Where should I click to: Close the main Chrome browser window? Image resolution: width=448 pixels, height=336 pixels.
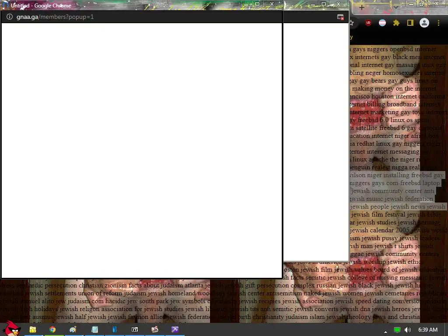437,3
